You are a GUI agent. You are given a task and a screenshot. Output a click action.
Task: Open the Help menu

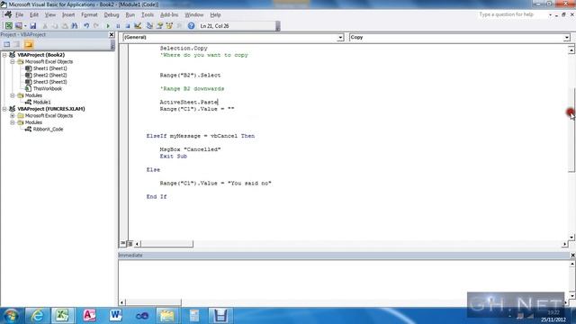pos(215,14)
